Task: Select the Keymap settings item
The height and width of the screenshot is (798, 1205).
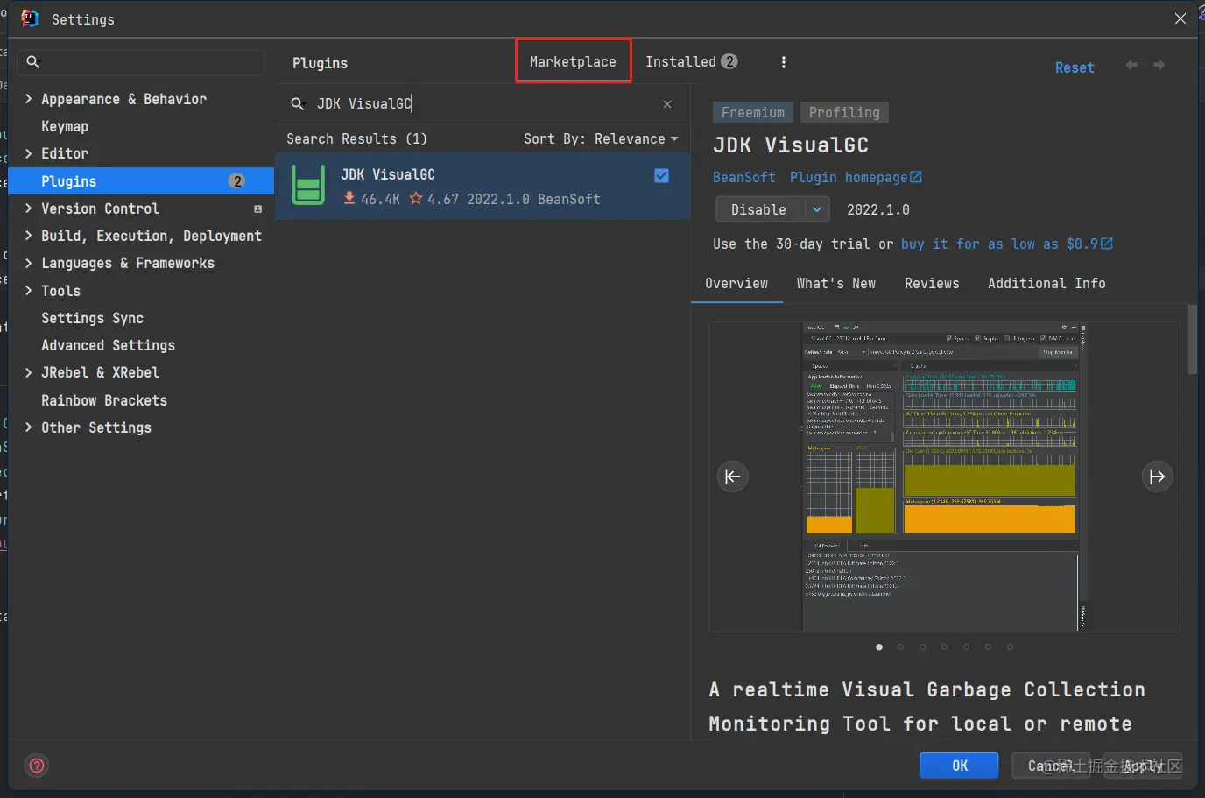Action: 65,126
